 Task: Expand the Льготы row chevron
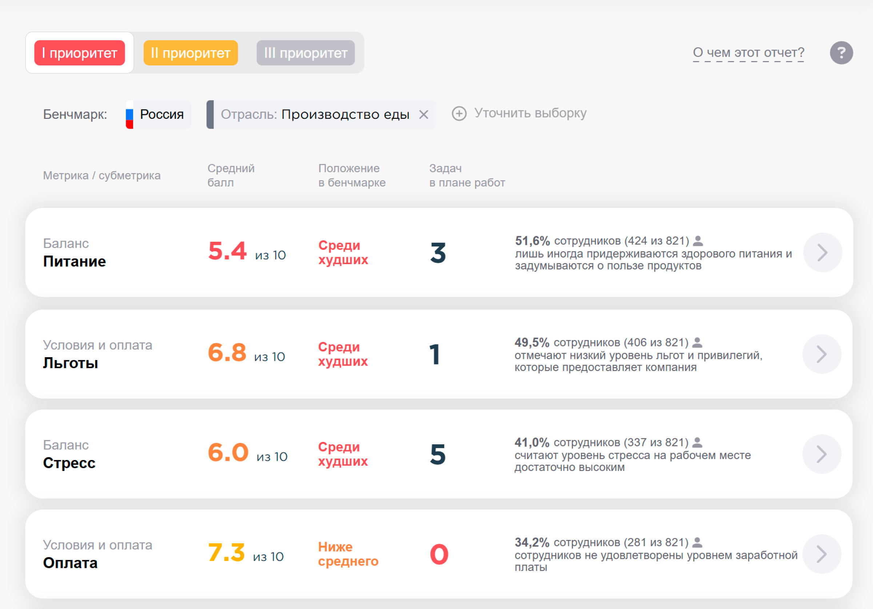(822, 354)
